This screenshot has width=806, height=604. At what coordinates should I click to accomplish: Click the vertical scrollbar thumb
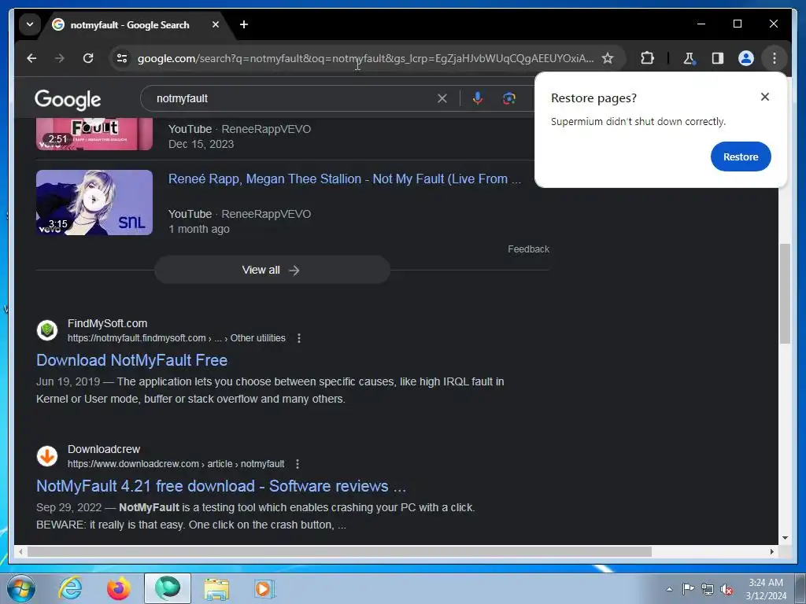tap(785, 294)
